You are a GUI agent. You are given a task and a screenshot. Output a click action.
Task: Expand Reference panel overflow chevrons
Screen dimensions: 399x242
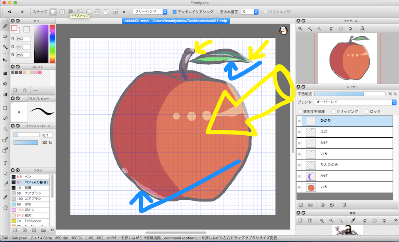pos(396,221)
